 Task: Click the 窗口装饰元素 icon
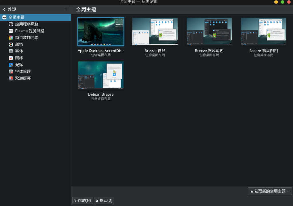tap(11, 38)
